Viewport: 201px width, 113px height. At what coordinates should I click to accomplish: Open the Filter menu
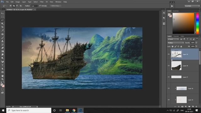click(42, 2)
